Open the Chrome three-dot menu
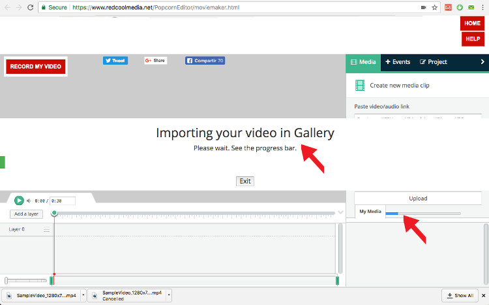This screenshot has height=305, width=489. coord(483,7)
